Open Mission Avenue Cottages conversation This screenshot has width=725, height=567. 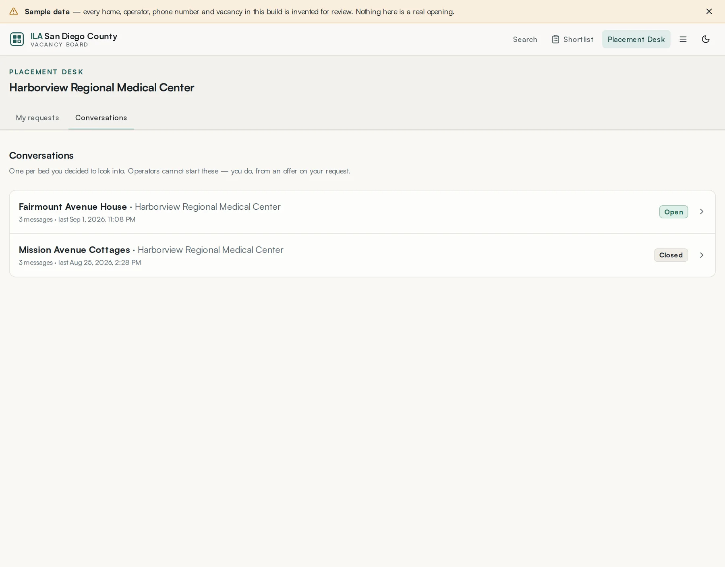[x=362, y=255]
